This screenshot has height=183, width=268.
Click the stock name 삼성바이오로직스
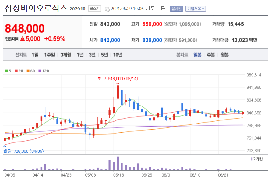pyautogui.click(x=36, y=8)
